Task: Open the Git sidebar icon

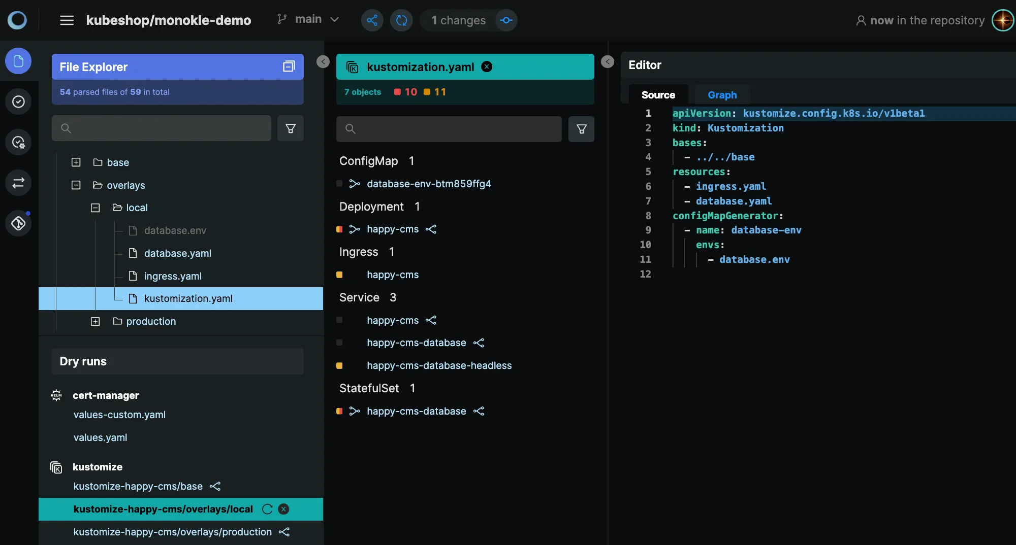Action: (x=18, y=223)
